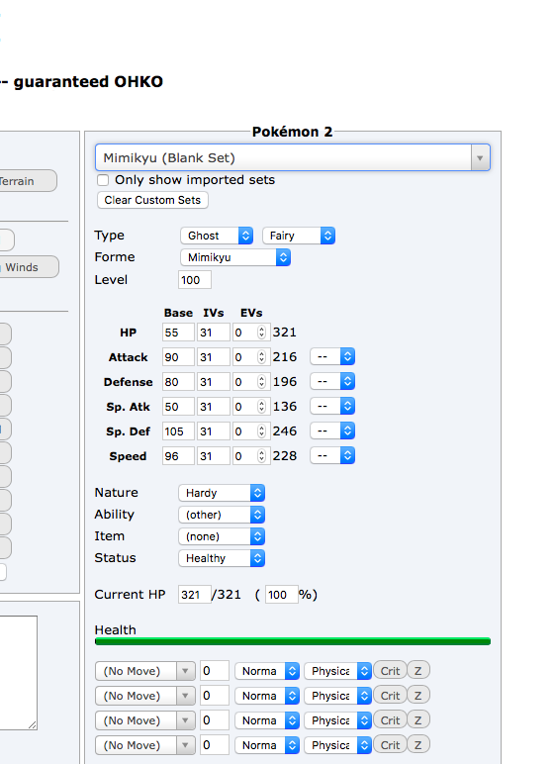This screenshot has width=554, height=764.
Task: Click the HP base stat field
Action: [x=178, y=333]
